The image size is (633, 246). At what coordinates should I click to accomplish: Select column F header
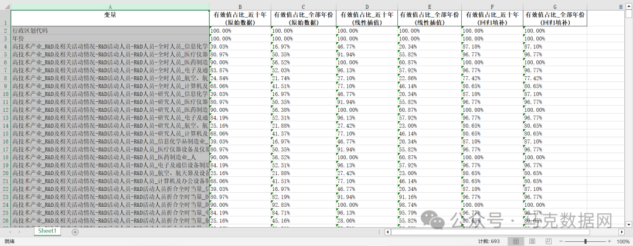[x=492, y=6]
